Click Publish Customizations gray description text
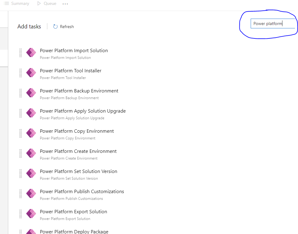 [71, 199]
